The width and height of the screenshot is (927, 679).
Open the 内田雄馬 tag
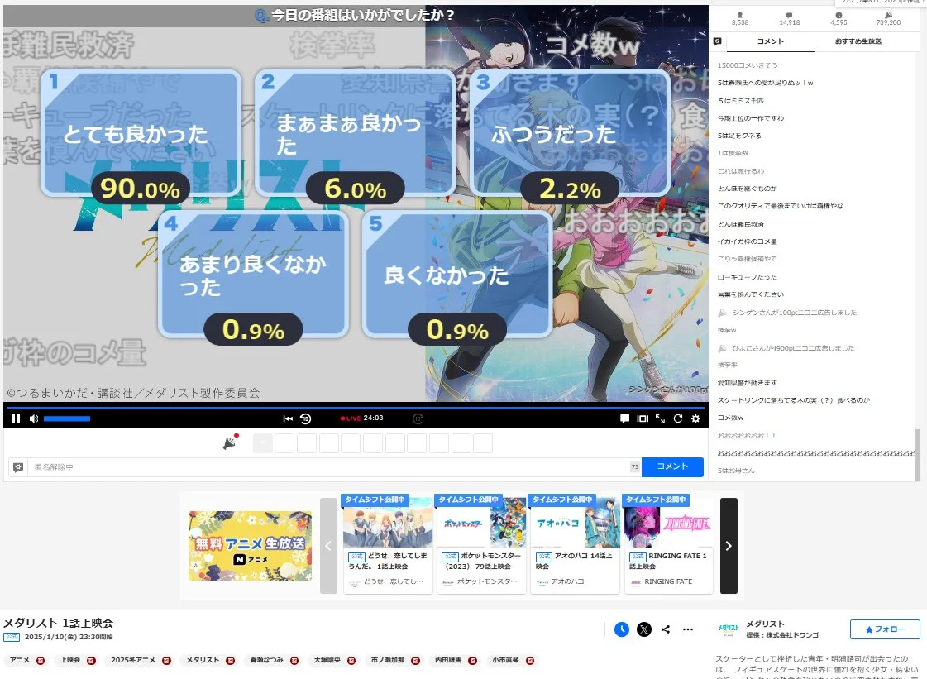coord(448,660)
